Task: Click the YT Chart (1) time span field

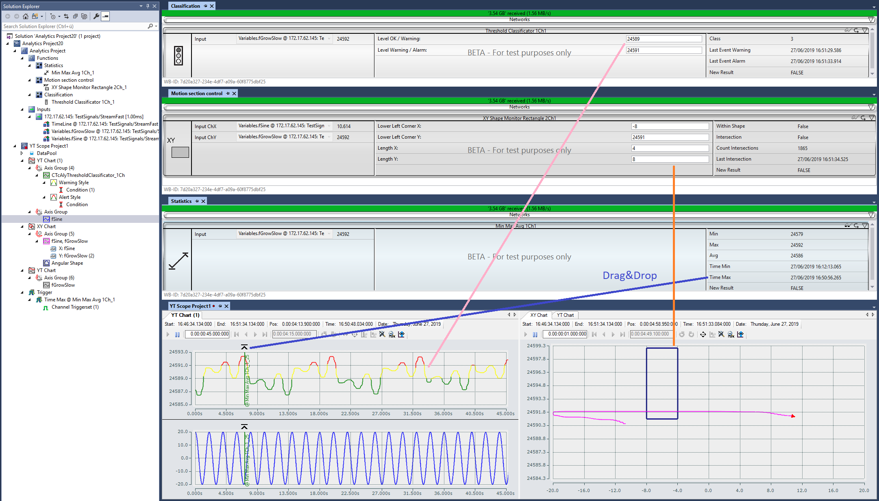Action: point(207,334)
